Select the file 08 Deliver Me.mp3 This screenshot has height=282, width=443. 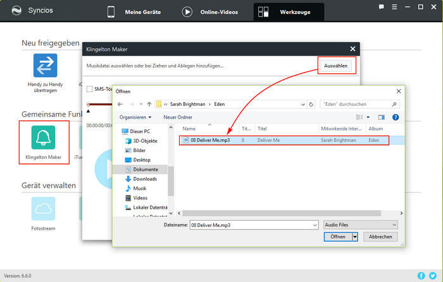(x=284, y=140)
